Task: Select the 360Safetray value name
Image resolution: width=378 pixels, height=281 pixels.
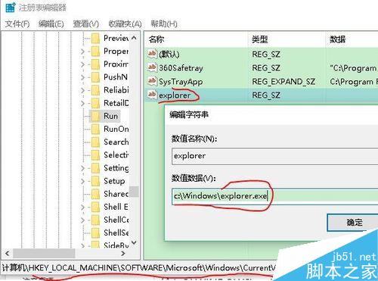Action: point(181,68)
